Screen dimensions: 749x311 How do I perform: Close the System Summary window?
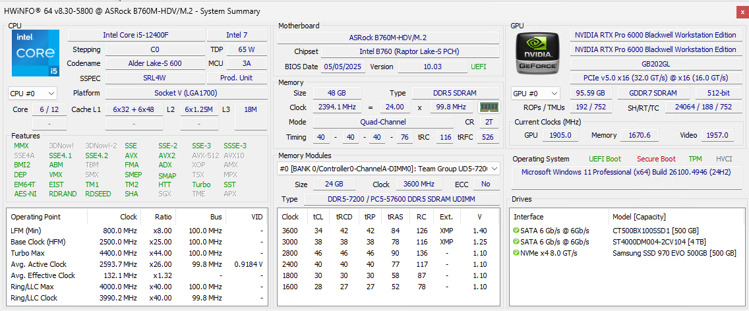coord(741,11)
